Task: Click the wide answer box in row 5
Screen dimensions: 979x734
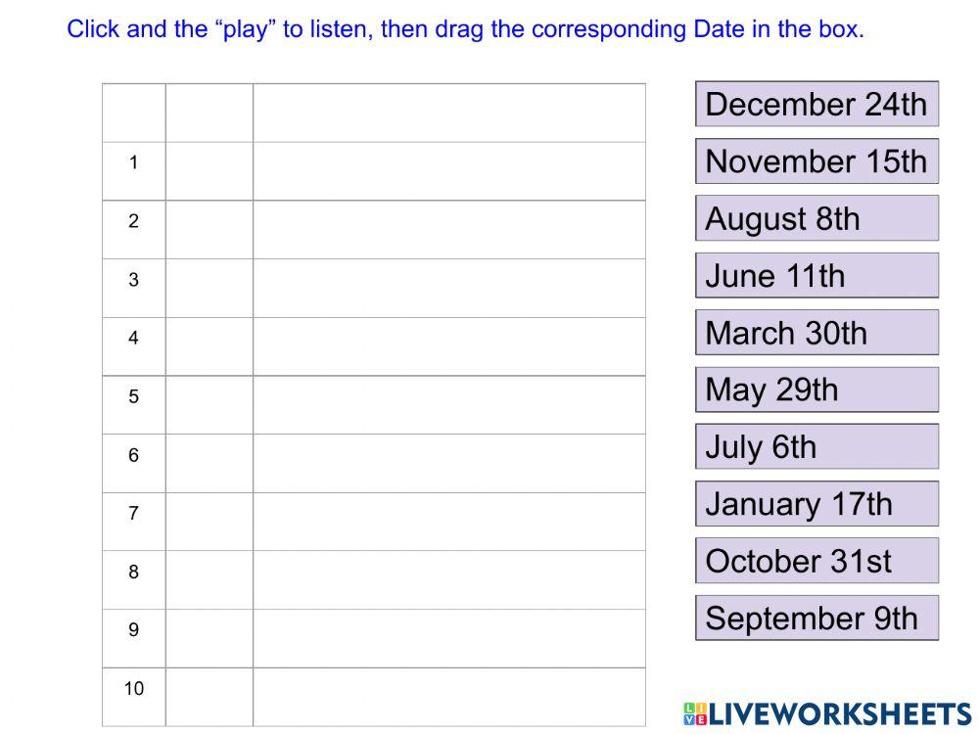Action: (448, 405)
